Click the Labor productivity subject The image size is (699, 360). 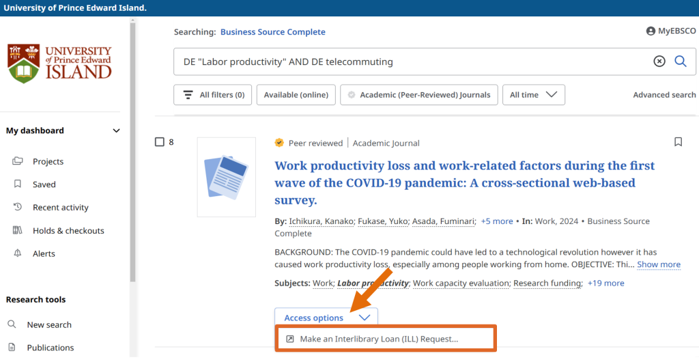(x=373, y=283)
